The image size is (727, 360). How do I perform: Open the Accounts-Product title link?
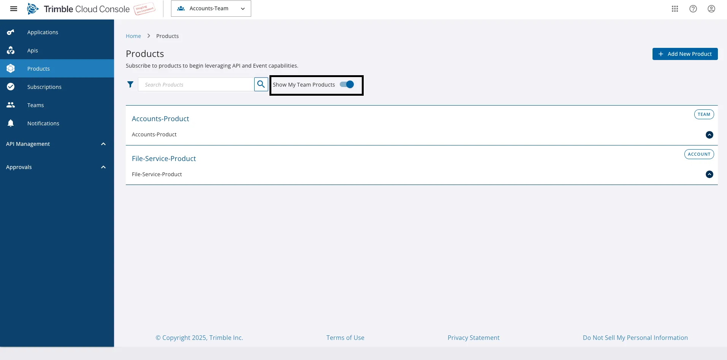point(160,118)
